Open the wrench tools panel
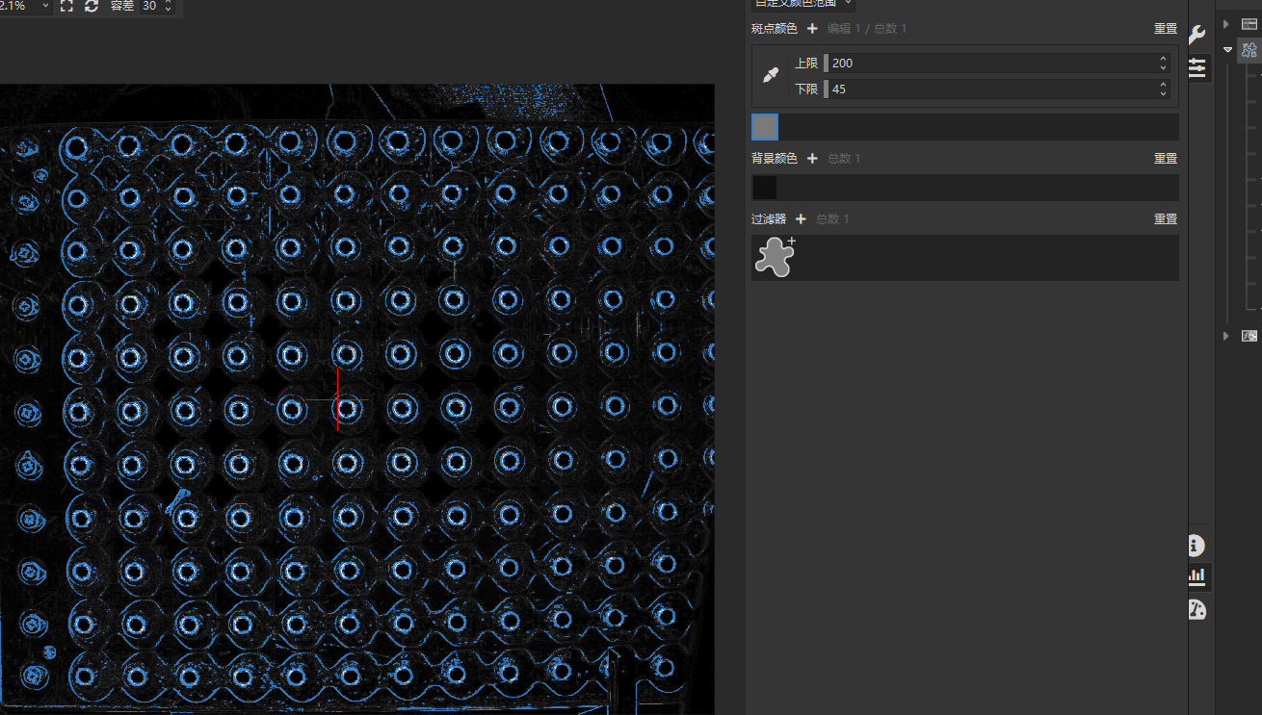The image size is (1262, 715). 1196,36
